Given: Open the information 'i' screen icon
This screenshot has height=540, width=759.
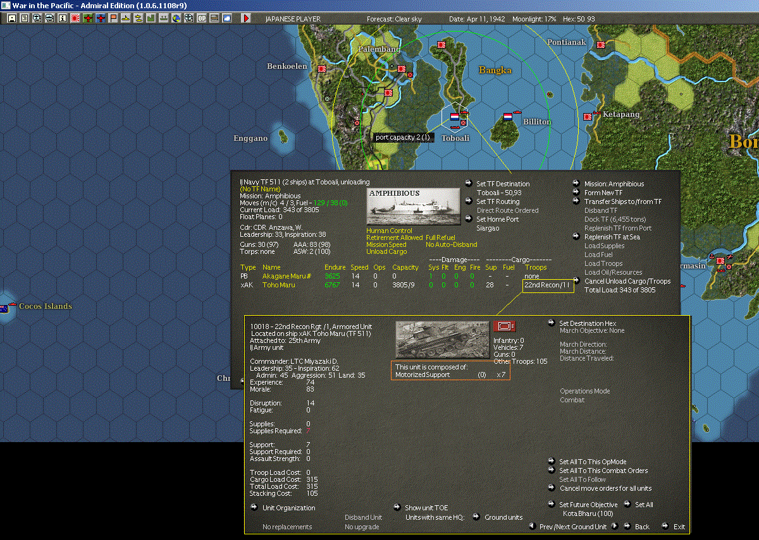Looking at the screenshot, I should tap(62, 18).
